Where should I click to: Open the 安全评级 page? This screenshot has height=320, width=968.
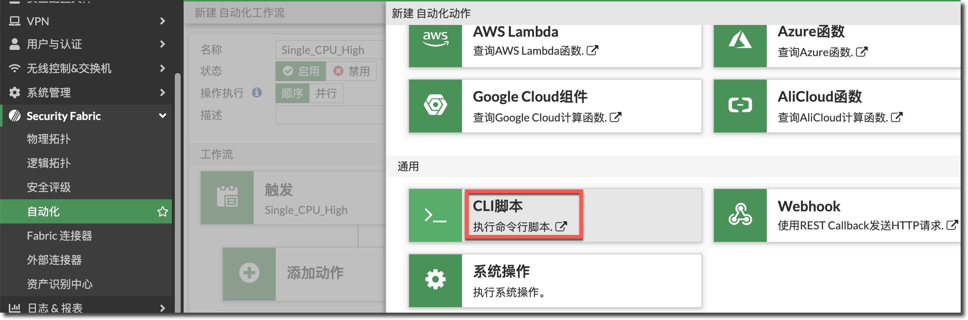pyautogui.click(x=49, y=187)
